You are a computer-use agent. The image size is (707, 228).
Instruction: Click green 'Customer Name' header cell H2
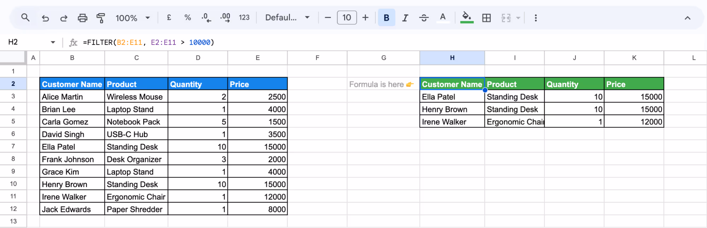(452, 84)
